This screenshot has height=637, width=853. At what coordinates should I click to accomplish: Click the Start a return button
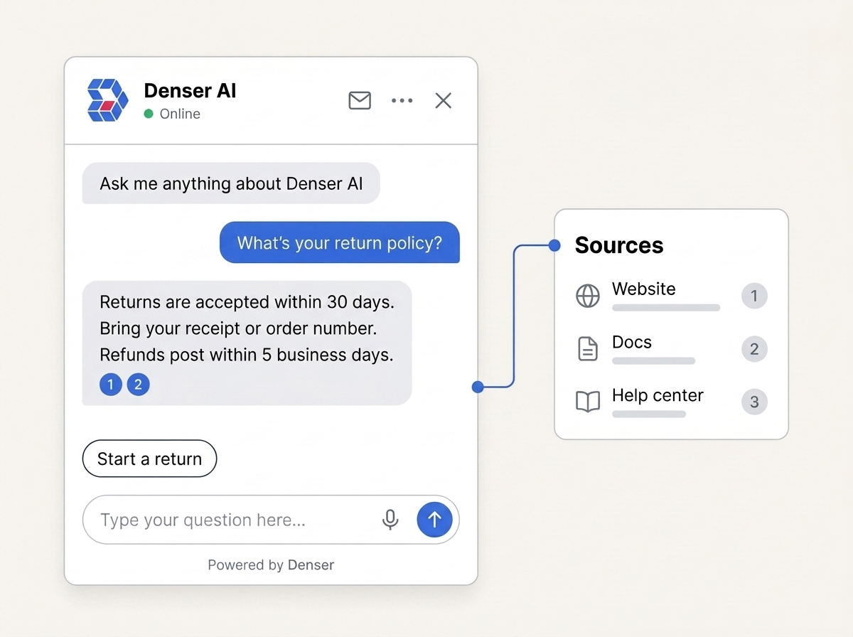tap(149, 459)
